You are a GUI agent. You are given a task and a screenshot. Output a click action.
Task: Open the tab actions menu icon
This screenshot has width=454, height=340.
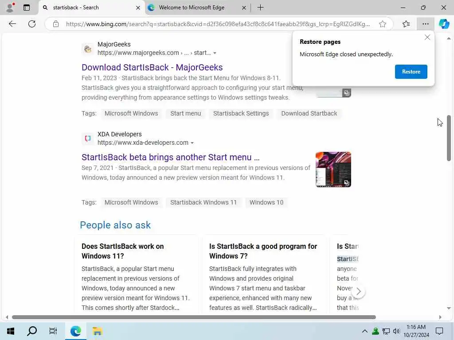(x=27, y=8)
